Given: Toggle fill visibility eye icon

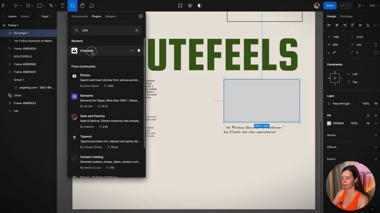Looking at the screenshot, I should tap(368, 123).
